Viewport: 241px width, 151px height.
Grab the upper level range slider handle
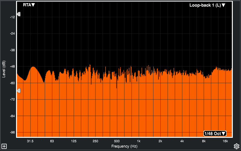pos(19,14)
